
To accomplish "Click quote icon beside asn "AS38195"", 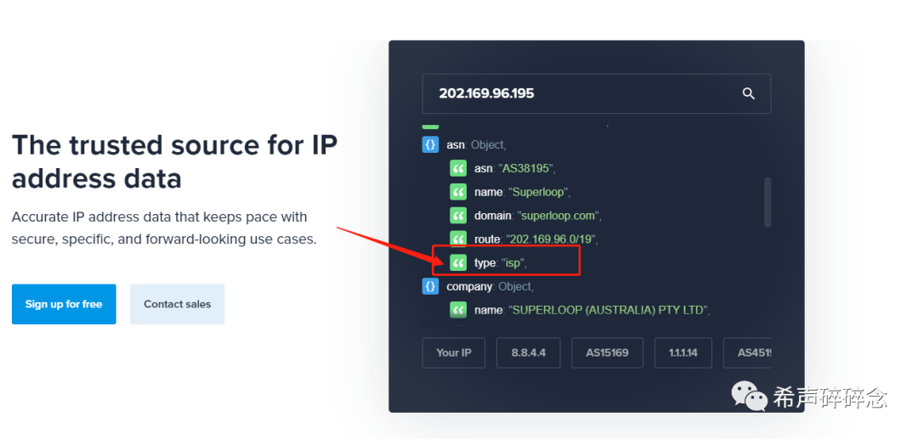I will click(x=458, y=168).
